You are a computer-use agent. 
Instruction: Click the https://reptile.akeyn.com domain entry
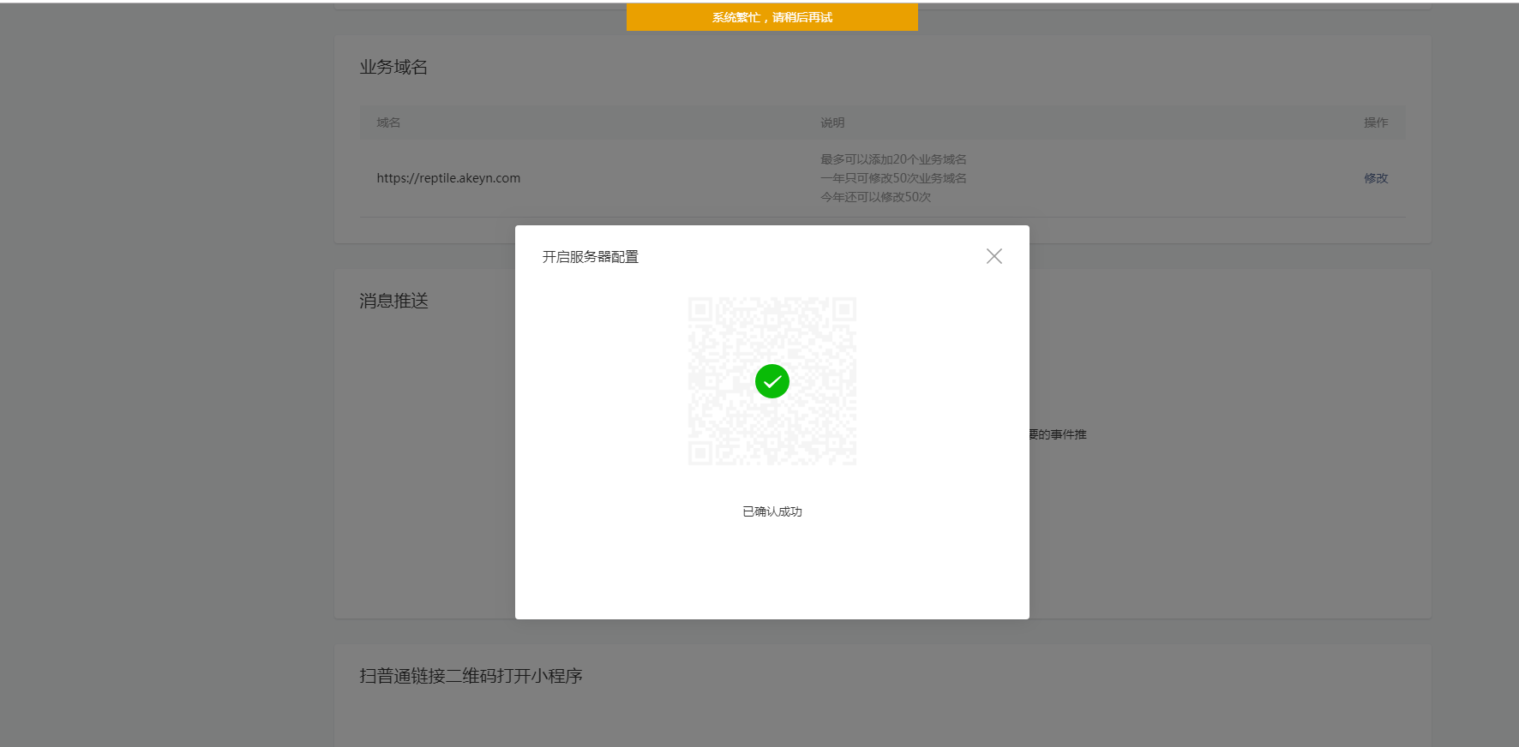[x=448, y=178]
